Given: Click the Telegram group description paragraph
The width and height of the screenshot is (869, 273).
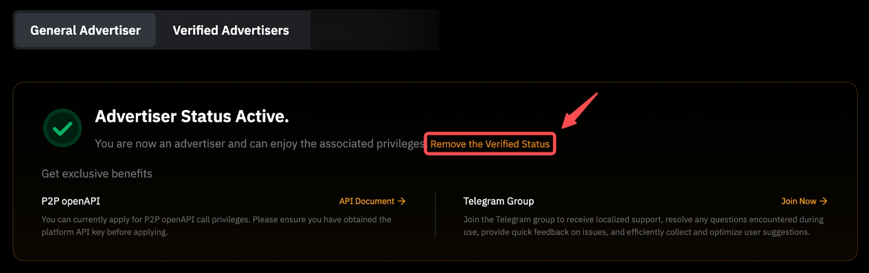Looking at the screenshot, I should 643,225.
